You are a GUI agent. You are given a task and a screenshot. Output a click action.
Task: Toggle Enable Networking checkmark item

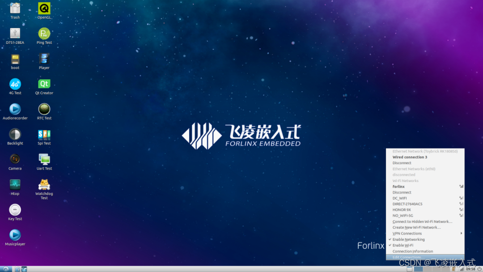[x=425, y=239]
